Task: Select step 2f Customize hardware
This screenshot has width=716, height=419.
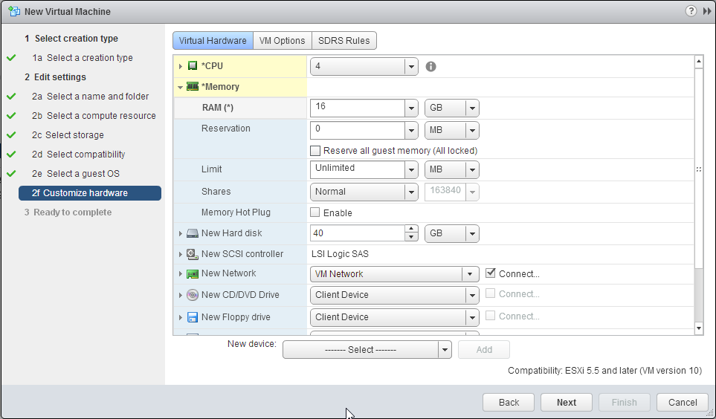Action: (x=90, y=193)
